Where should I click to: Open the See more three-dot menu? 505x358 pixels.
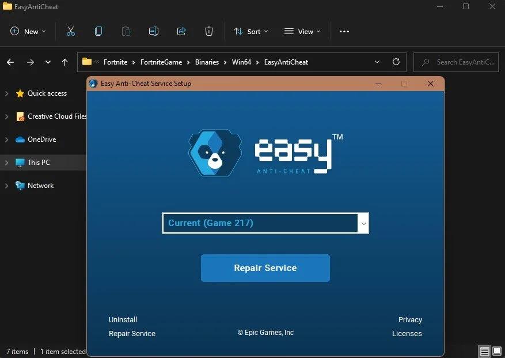coord(344,31)
